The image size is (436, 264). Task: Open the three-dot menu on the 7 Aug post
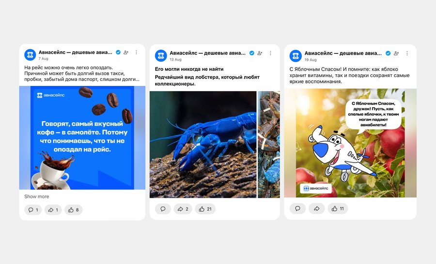point(136,52)
